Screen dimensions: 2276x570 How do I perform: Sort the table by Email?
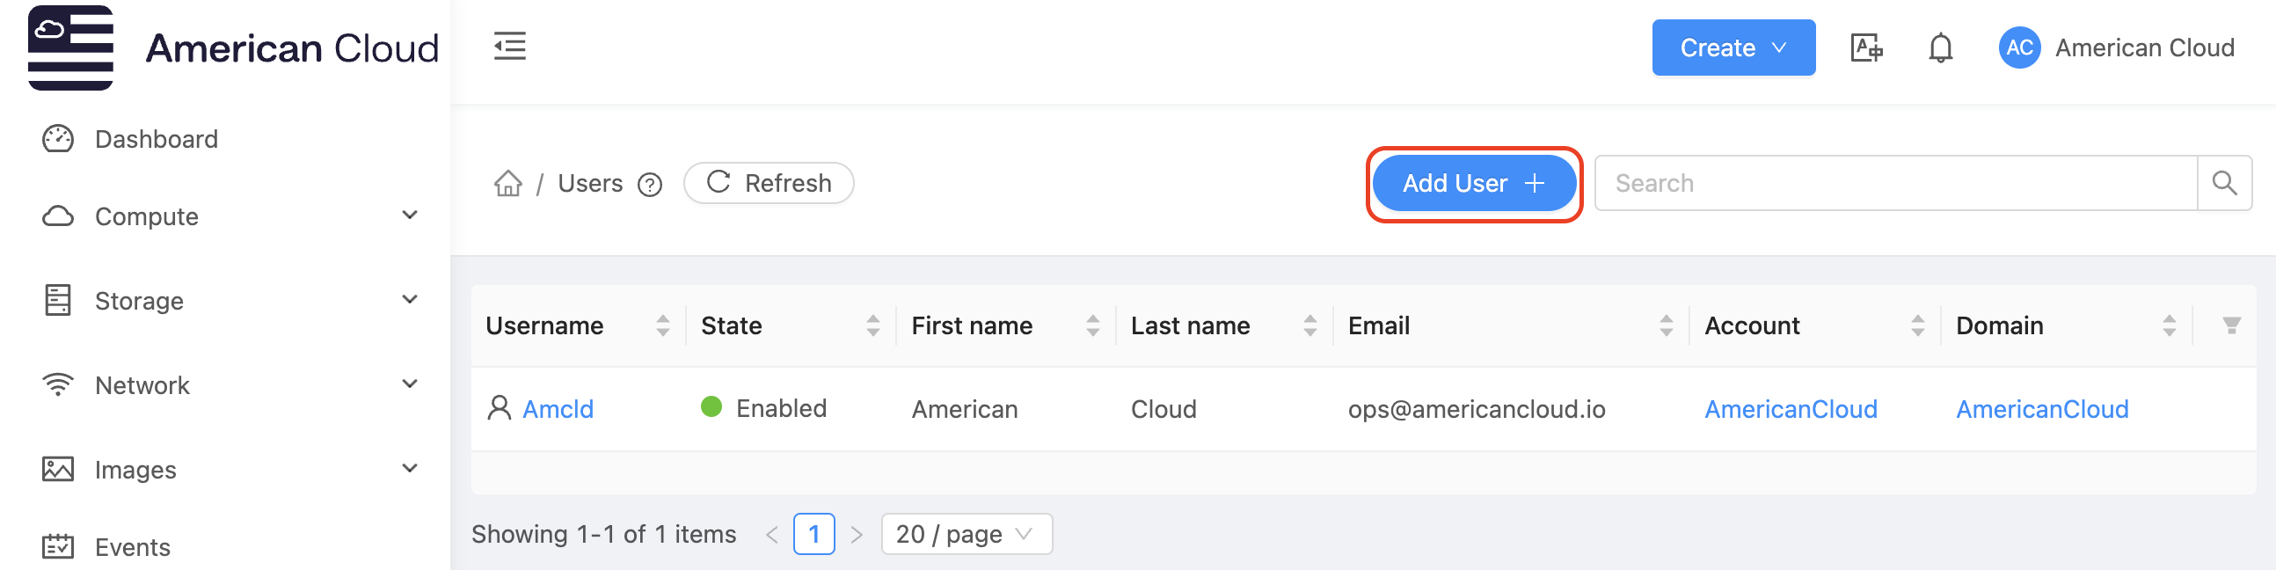1666,326
